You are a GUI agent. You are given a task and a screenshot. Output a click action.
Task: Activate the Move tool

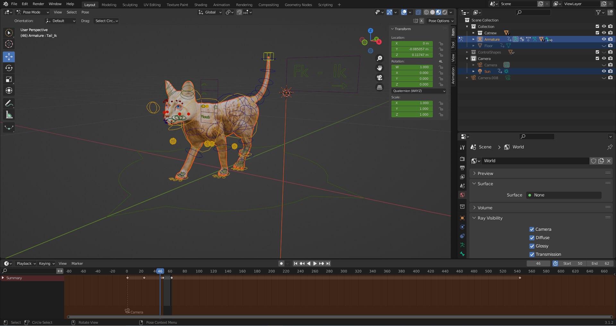point(9,57)
